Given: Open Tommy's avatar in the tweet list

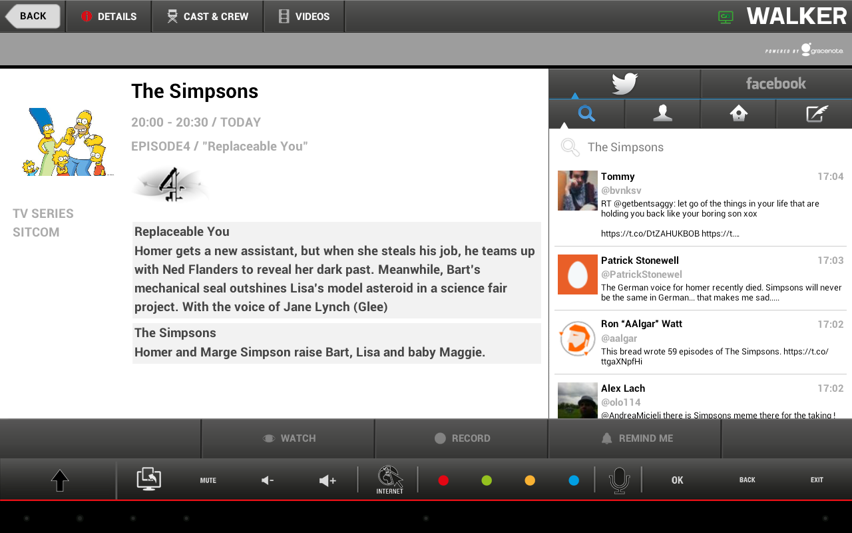Looking at the screenshot, I should (577, 191).
